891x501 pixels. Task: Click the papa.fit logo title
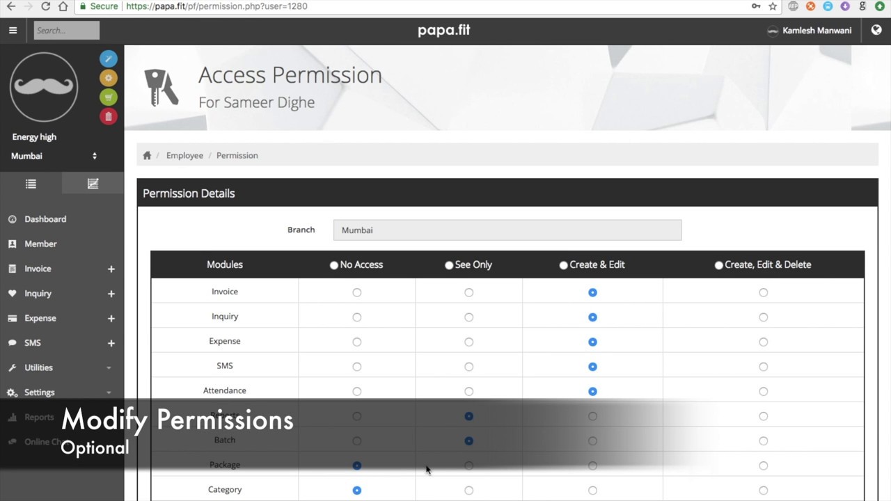pos(444,30)
